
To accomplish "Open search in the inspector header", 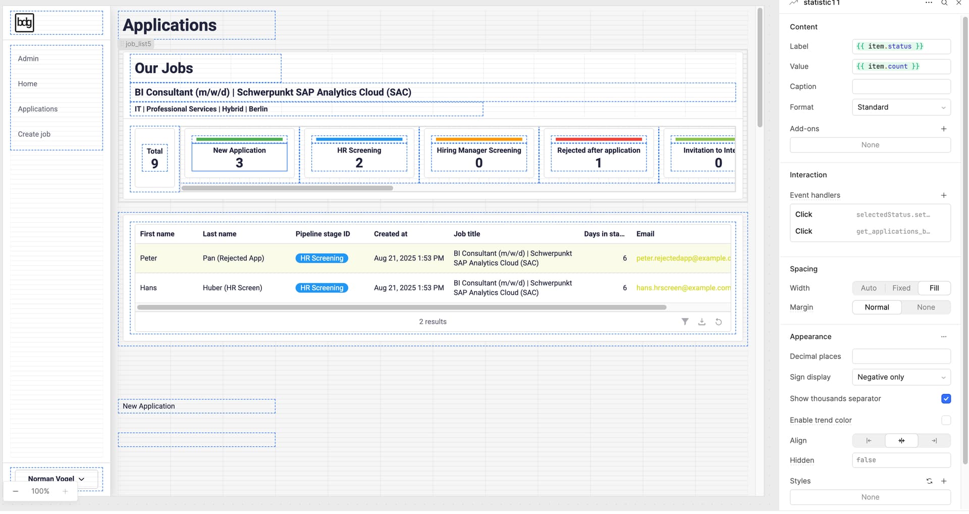I will pyautogui.click(x=944, y=3).
